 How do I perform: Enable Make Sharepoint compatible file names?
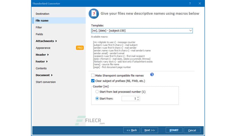coord(93,76)
